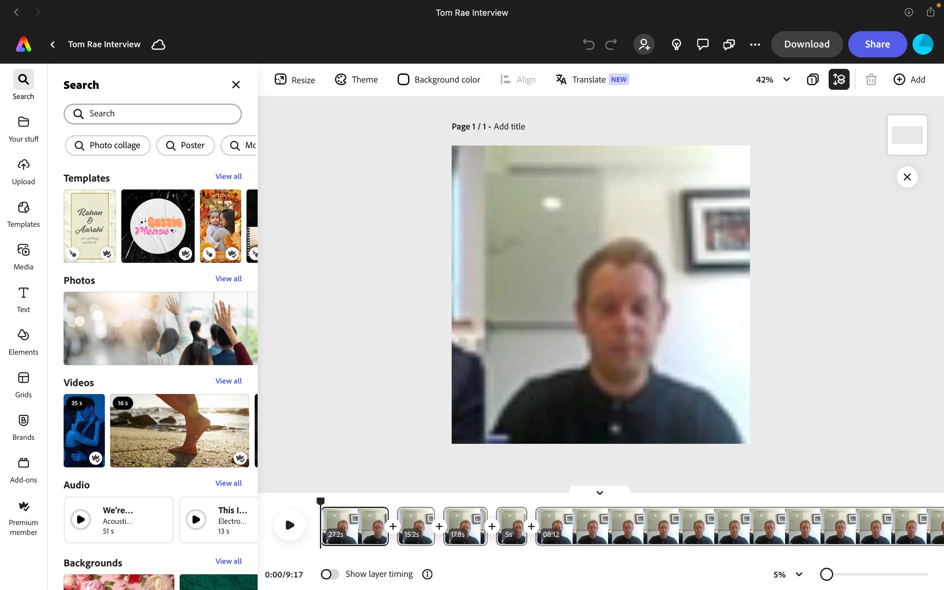Collapse the timeline with the chevron
This screenshot has height=590, width=944.
[x=600, y=493]
